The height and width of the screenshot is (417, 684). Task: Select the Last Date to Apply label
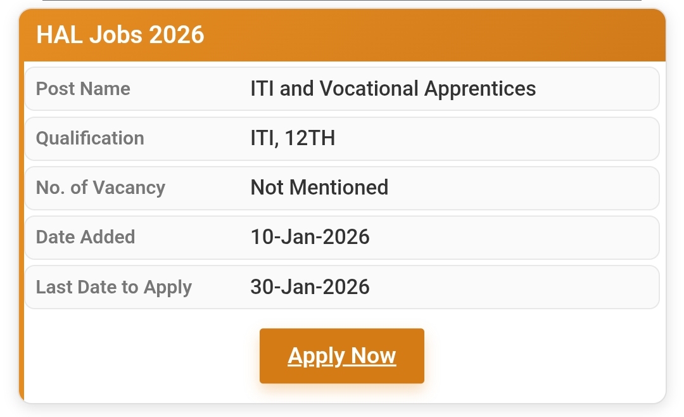114,287
